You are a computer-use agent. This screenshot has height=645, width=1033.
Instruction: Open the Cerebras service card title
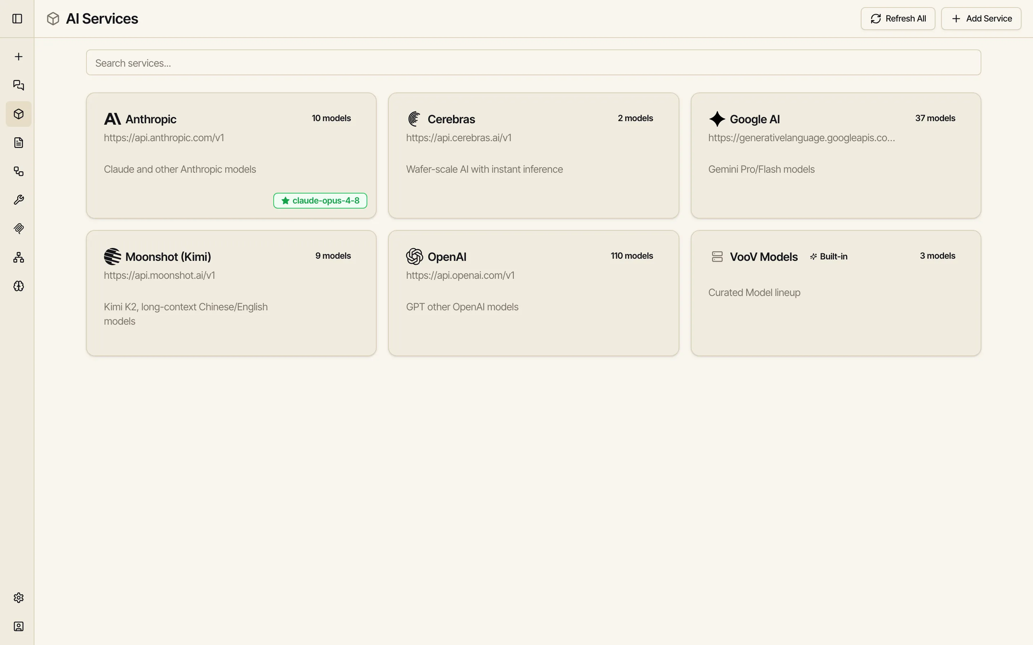coord(451,119)
